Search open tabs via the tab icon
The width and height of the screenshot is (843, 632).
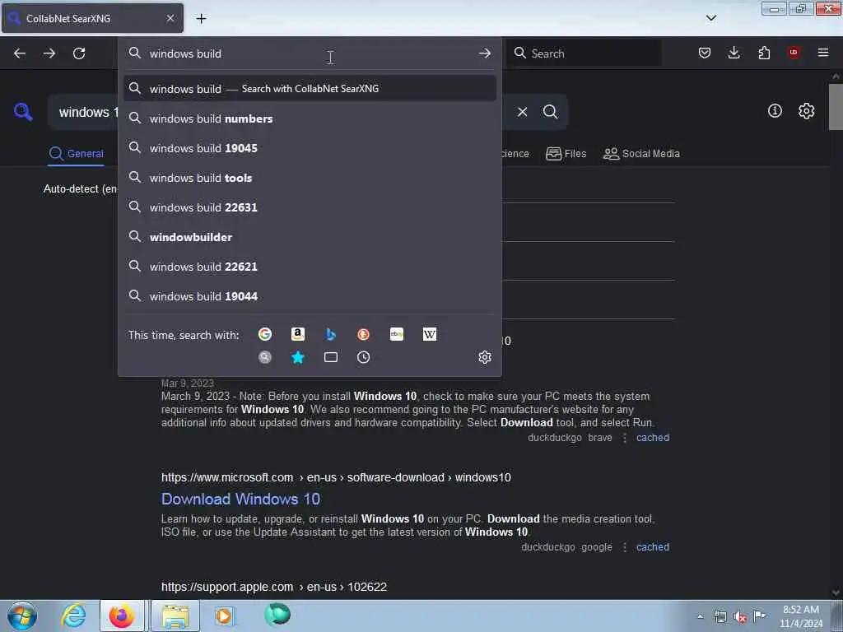coord(331,357)
